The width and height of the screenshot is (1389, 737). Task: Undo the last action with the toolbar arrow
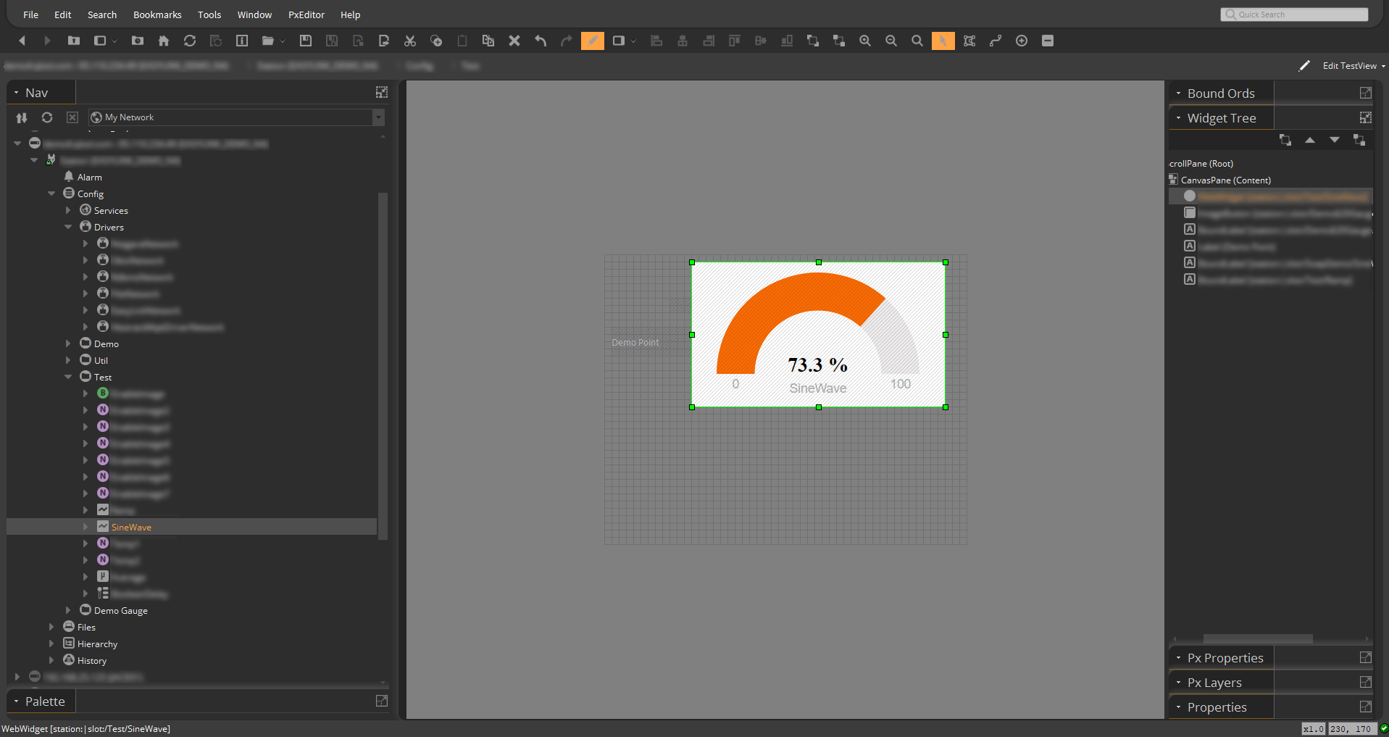click(541, 41)
